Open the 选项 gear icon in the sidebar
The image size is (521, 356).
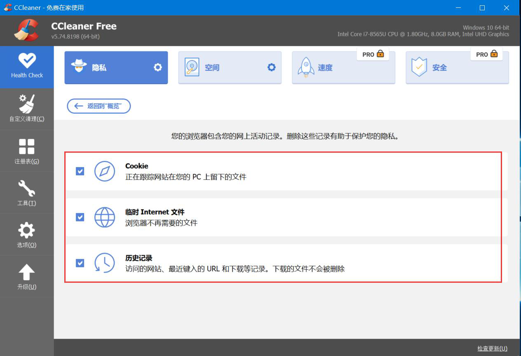coord(27,230)
